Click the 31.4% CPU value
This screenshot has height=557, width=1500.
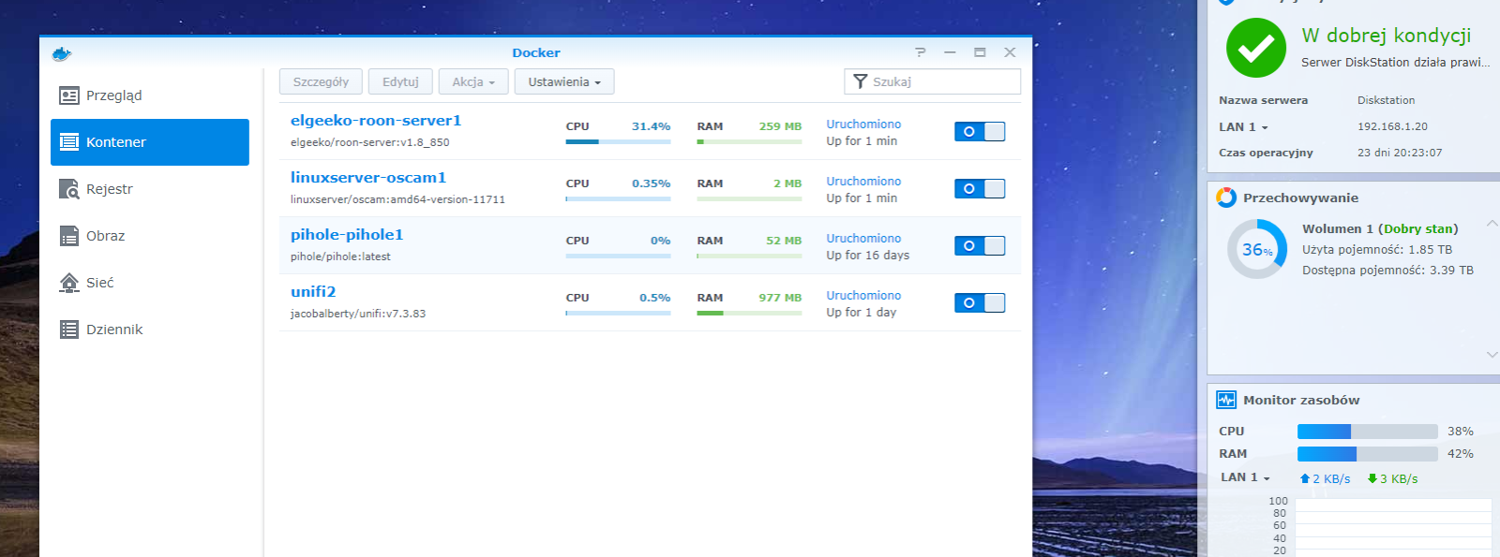651,126
